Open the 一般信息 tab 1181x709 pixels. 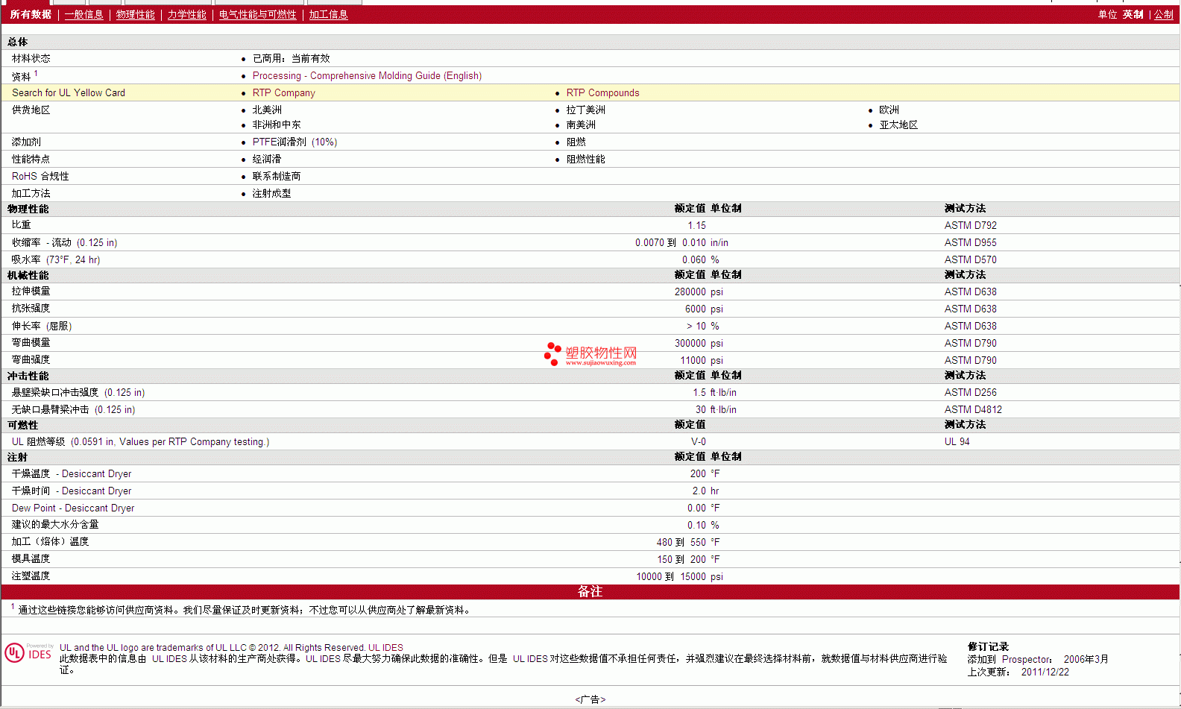click(x=84, y=14)
